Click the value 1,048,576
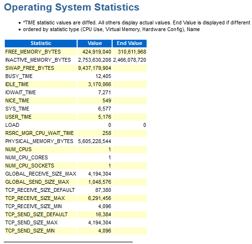The width and height of the screenshot is (252, 244). (x=100, y=182)
